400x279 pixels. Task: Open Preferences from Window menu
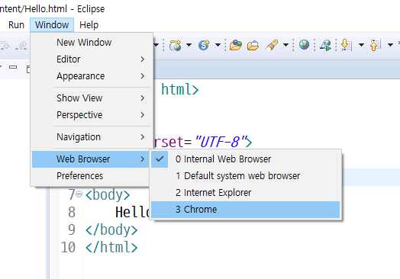[91, 176]
